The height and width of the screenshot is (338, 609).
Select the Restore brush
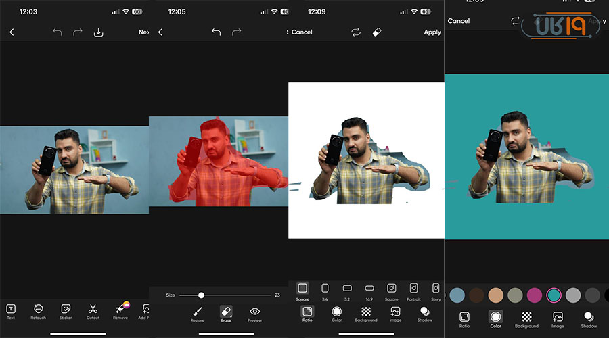[198, 312]
